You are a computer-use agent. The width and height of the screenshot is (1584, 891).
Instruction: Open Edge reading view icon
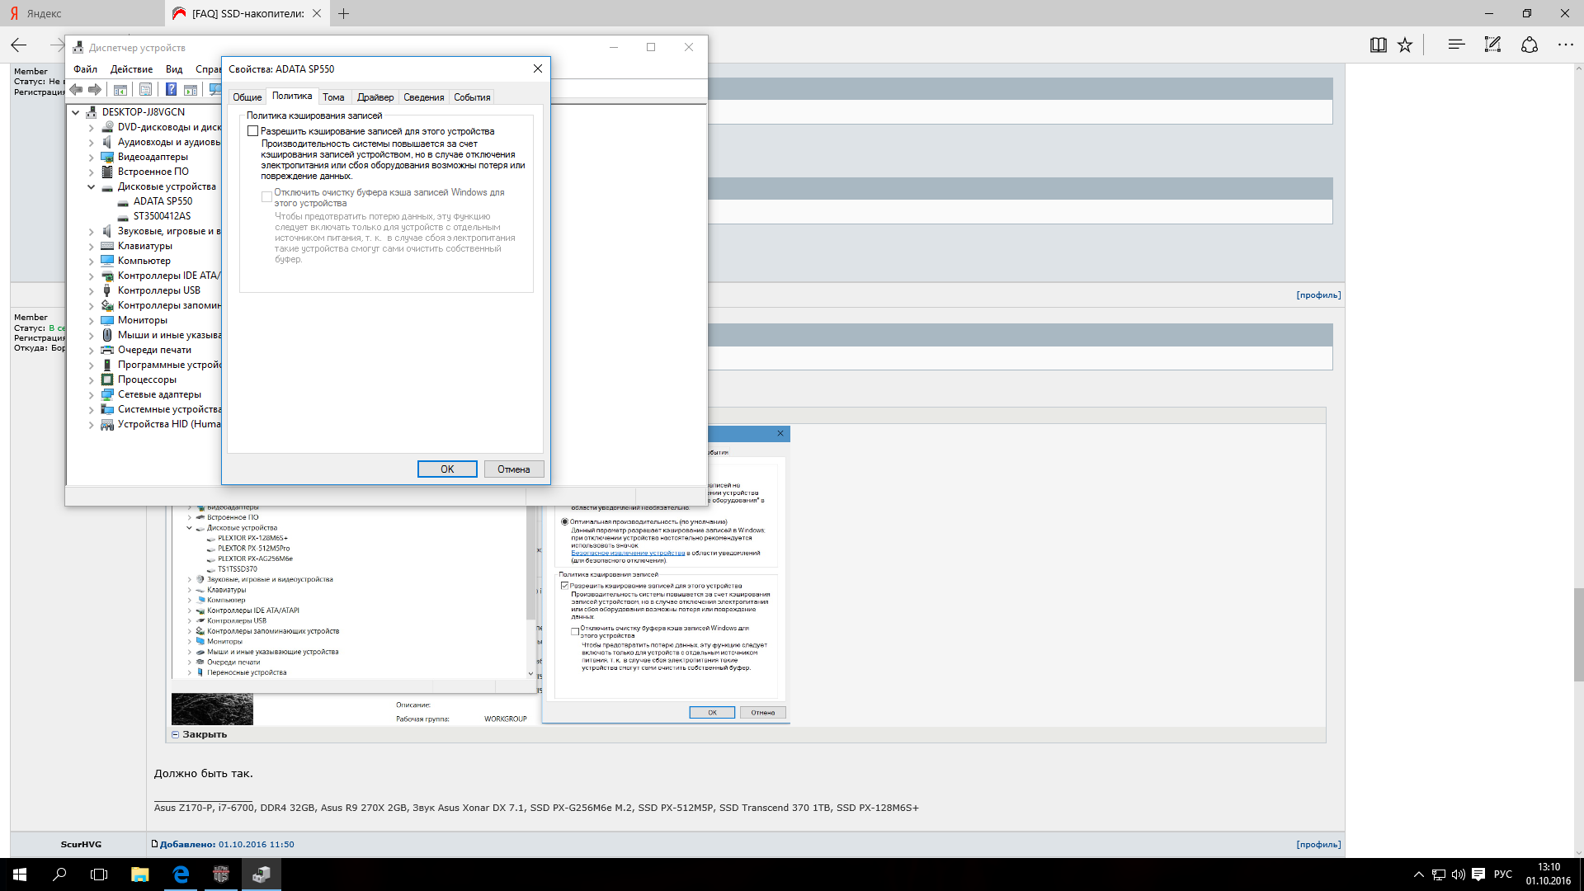[1378, 45]
